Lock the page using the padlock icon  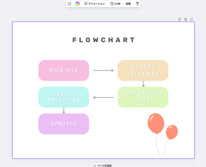(x=179, y=19)
